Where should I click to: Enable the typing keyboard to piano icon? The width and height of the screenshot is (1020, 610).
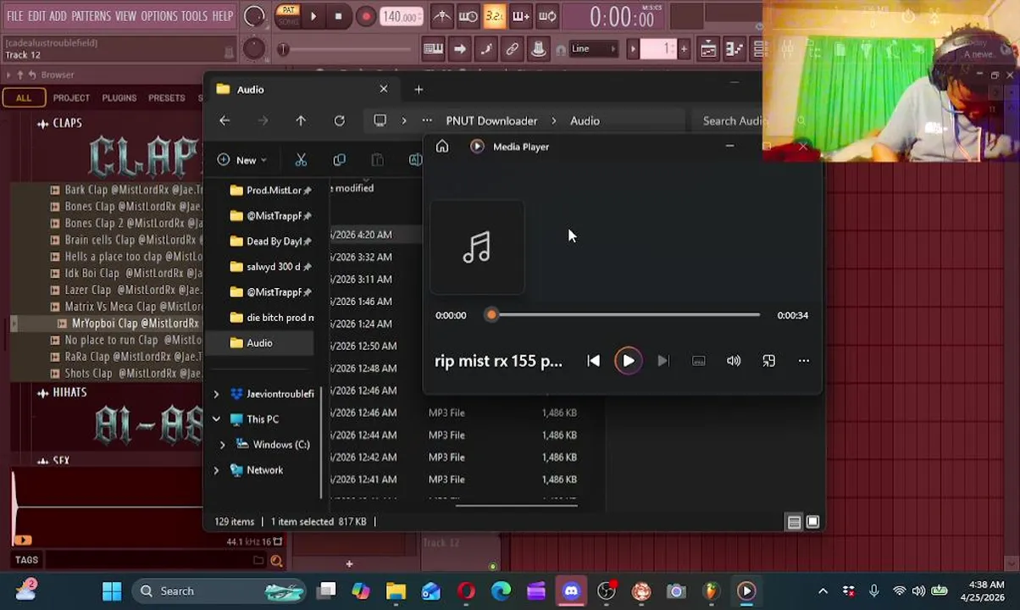pos(433,49)
